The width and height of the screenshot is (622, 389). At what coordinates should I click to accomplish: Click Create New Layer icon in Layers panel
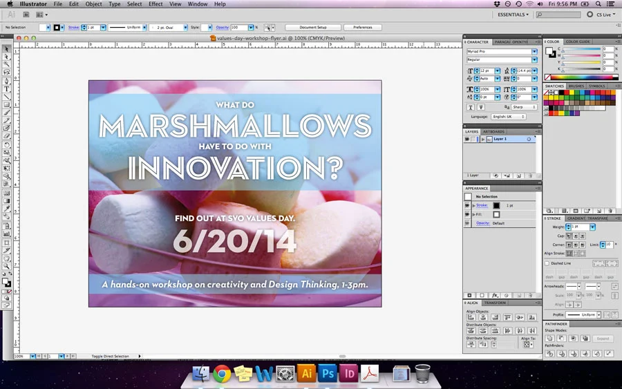pyautogui.click(x=518, y=175)
